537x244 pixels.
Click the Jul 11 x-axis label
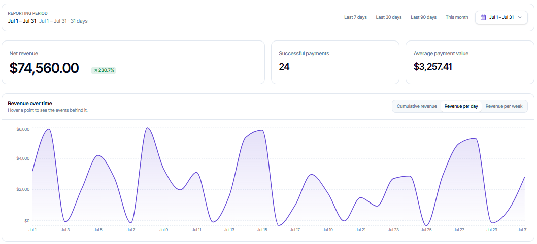196,230
